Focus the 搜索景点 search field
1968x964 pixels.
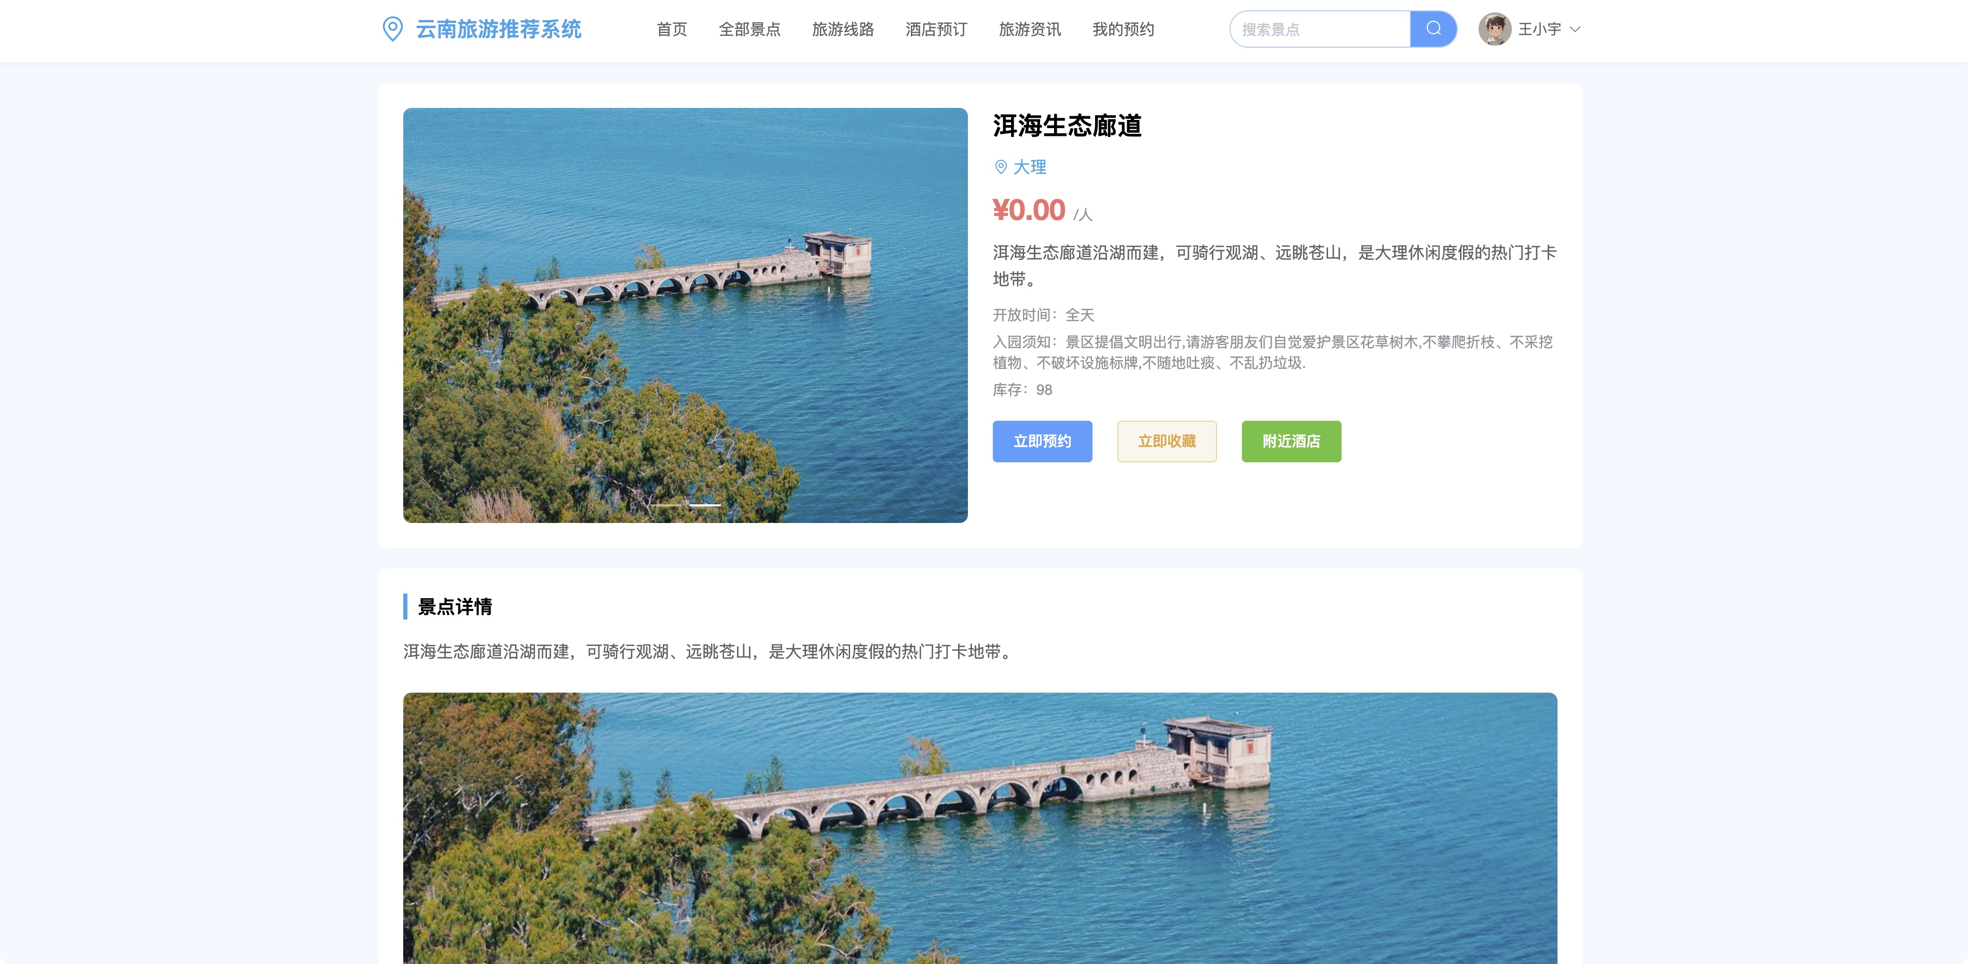(1320, 29)
